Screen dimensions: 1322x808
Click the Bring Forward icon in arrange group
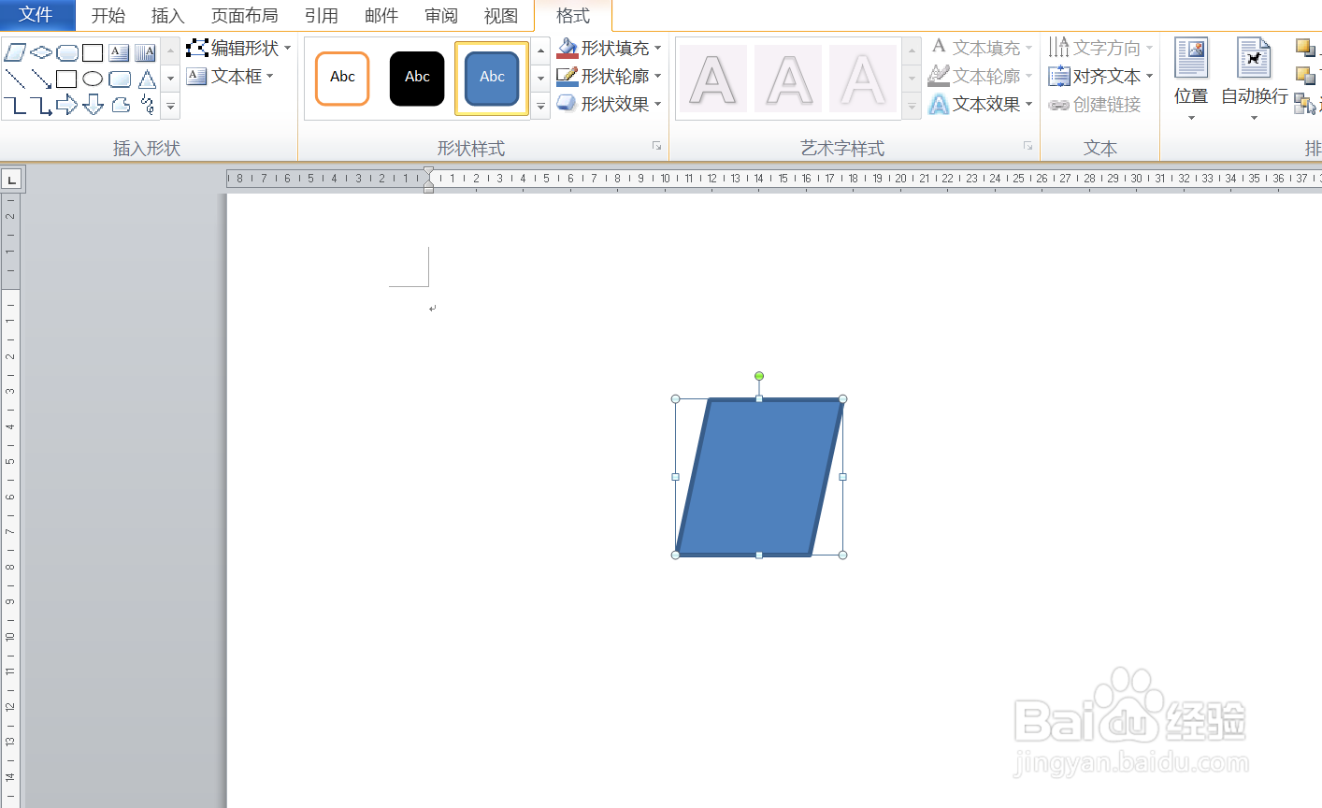(x=1305, y=47)
